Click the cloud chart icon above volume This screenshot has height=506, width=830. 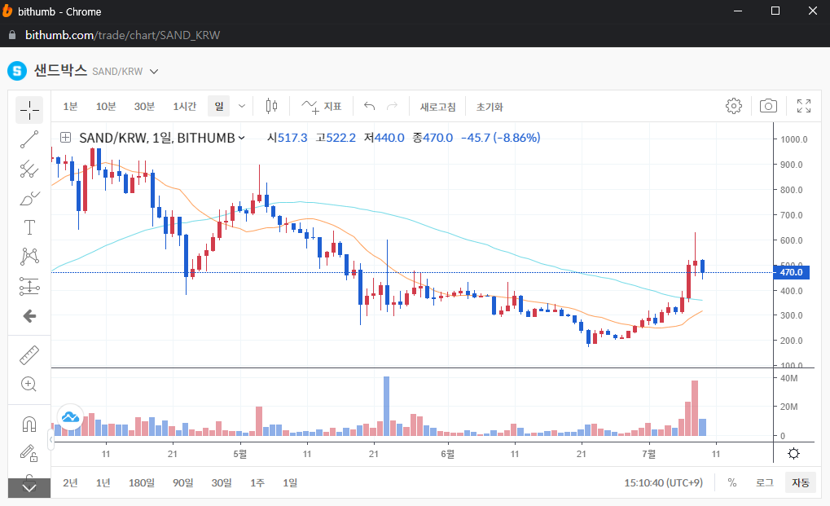coord(70,418)
